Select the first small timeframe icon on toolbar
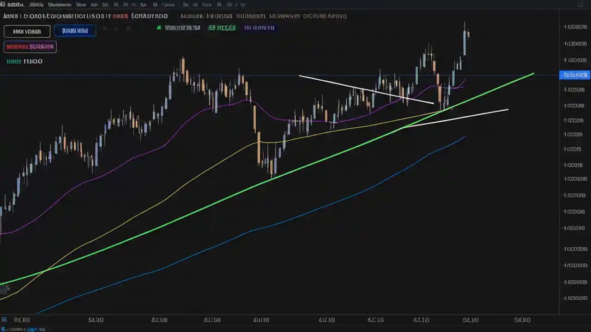591x332 pixels. click(x=104, y=28)
